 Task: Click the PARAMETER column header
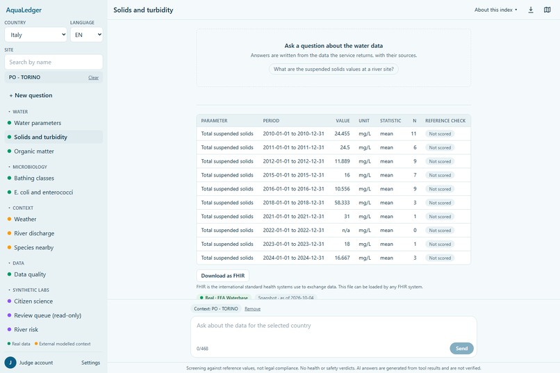pyautogui.click(x=214, y=121)
